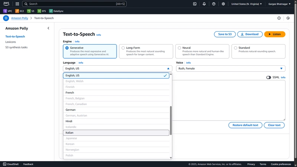Screen dimensions: 297x167
Task: Open the Info link beside Voice
Action: 188,63
